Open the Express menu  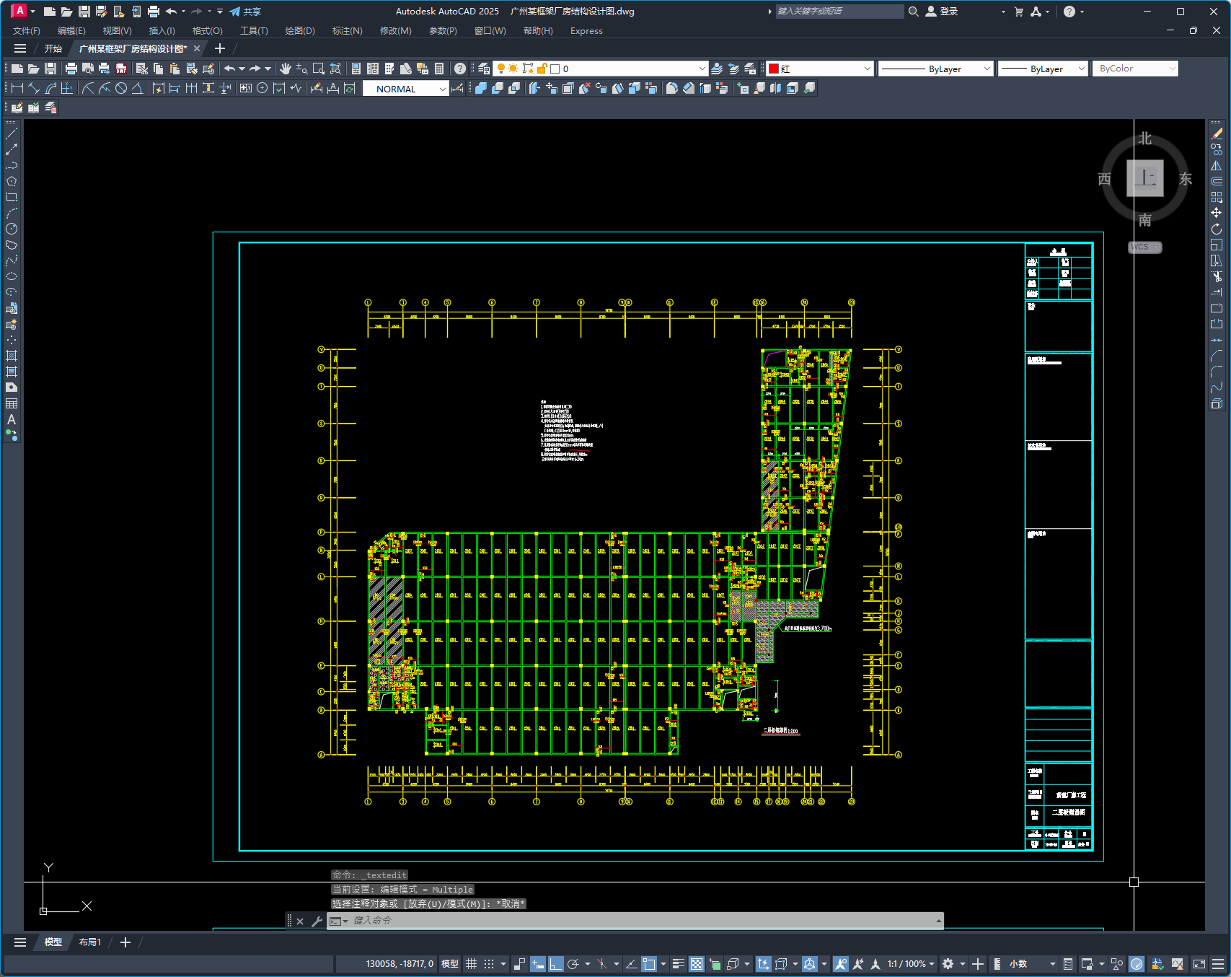tap(586, 31)
